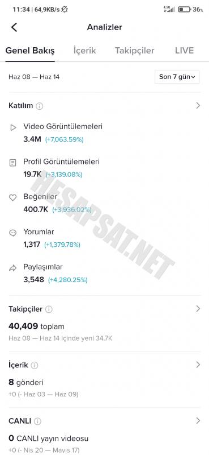This screenshot has width=209, height=455.
Task: Tap the heart icon for Beğeniler
Action: pos(12,197)
